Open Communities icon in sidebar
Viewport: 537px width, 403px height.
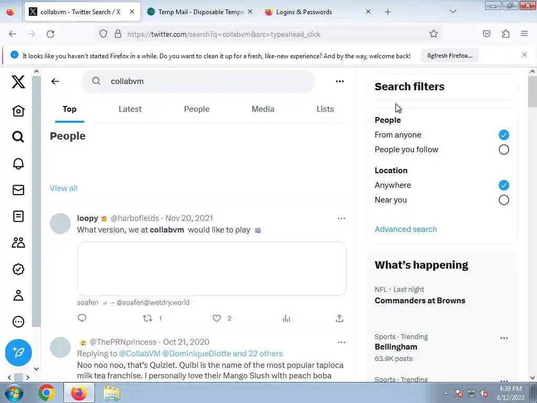tap(18, 242)
